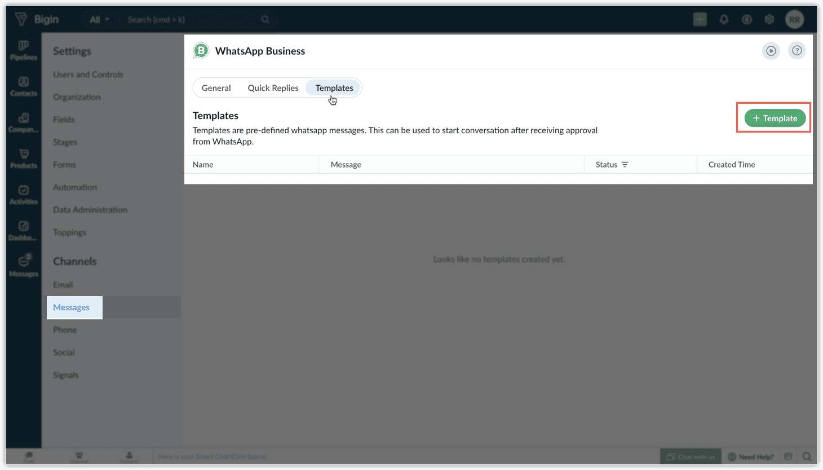The image size is (823, 470).
Task: Open Email under Channels
Action: pyautogui.click(x=63, y=285)
